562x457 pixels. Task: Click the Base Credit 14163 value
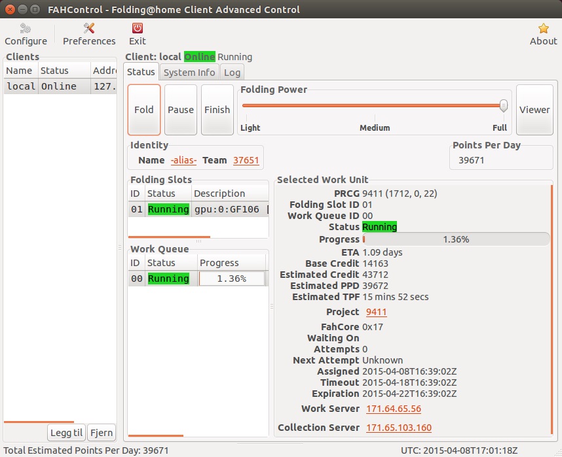[375, 263]
